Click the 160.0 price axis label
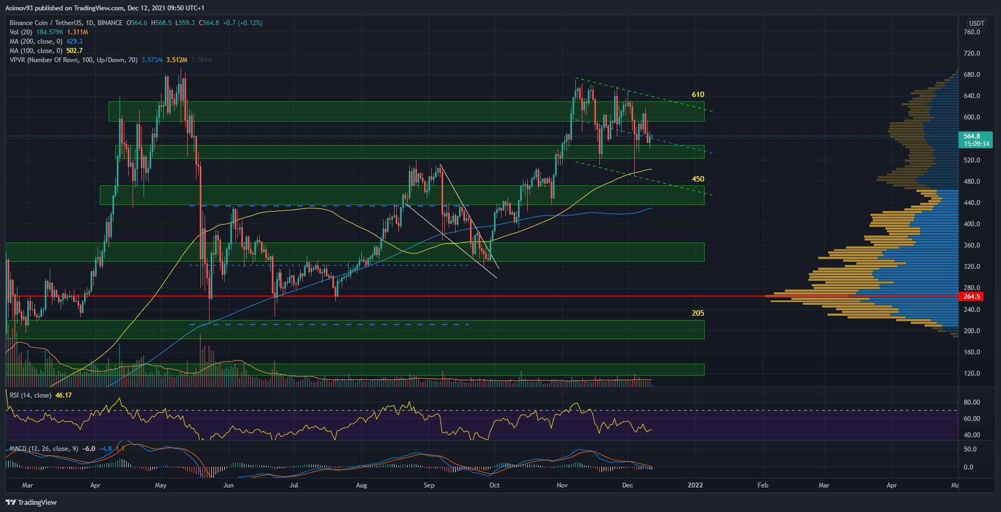 coord(972,352)
